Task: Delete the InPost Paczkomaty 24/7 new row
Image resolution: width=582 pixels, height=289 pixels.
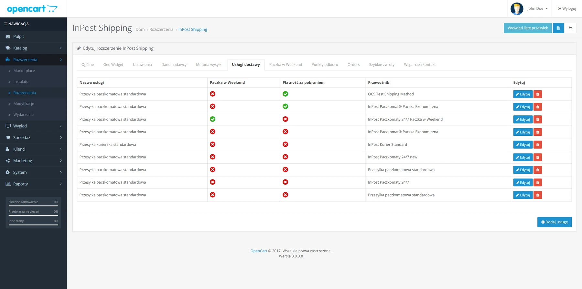Action: (x=537, y=157)
